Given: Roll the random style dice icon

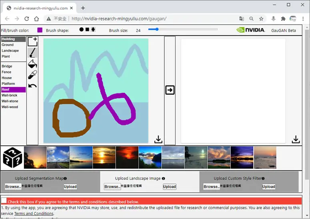Looking at the screenshot, I should click(12, 158).
